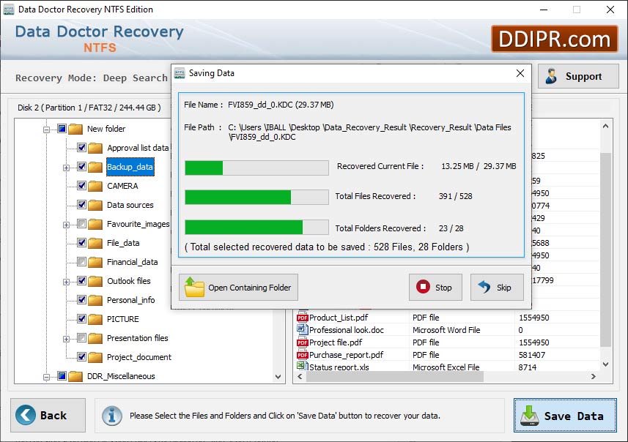The width and height of the screenshot is (628, 442).
Task: Select the Purchase_report.pdf file name
Action: (x=346, y=355)
